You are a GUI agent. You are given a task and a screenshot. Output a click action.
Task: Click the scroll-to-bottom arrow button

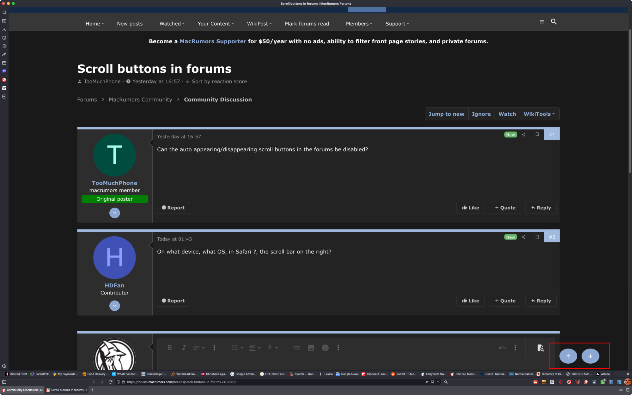point(590,356)
